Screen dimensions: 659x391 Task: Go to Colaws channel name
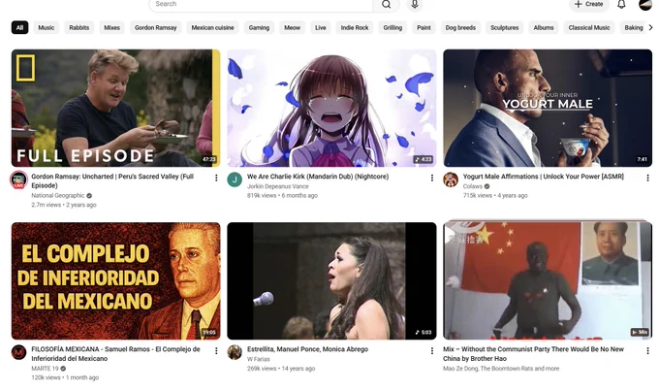click(x=473, y=186)
